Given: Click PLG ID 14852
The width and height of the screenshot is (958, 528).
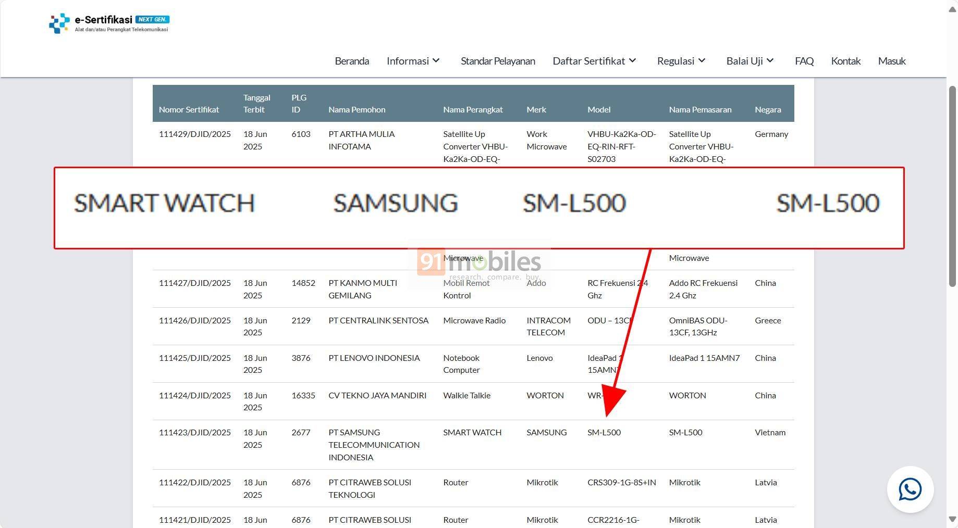Looking at the screenshot, I should 303,283.
